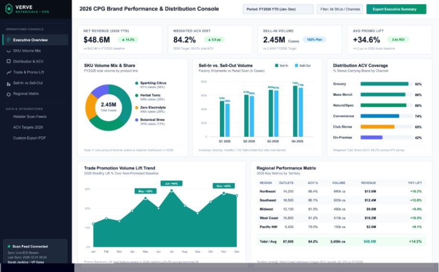Click the 5.8 pp ACV badge
Image resolution: width=439 pixels, height=272 pixels.
(x=214, y=40)
